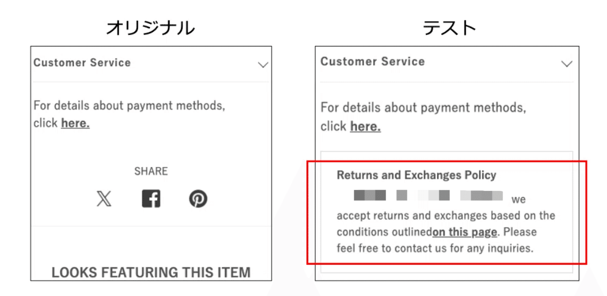Click 'feel free to contact us' sentence
Image resolution: width=607 pixels, height=296 pixels.
(435, 248)
